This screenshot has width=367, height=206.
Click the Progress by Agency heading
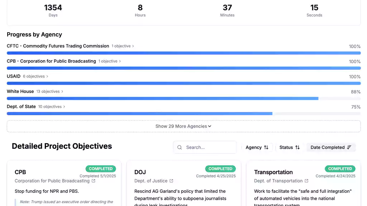[x=34, y=35]
